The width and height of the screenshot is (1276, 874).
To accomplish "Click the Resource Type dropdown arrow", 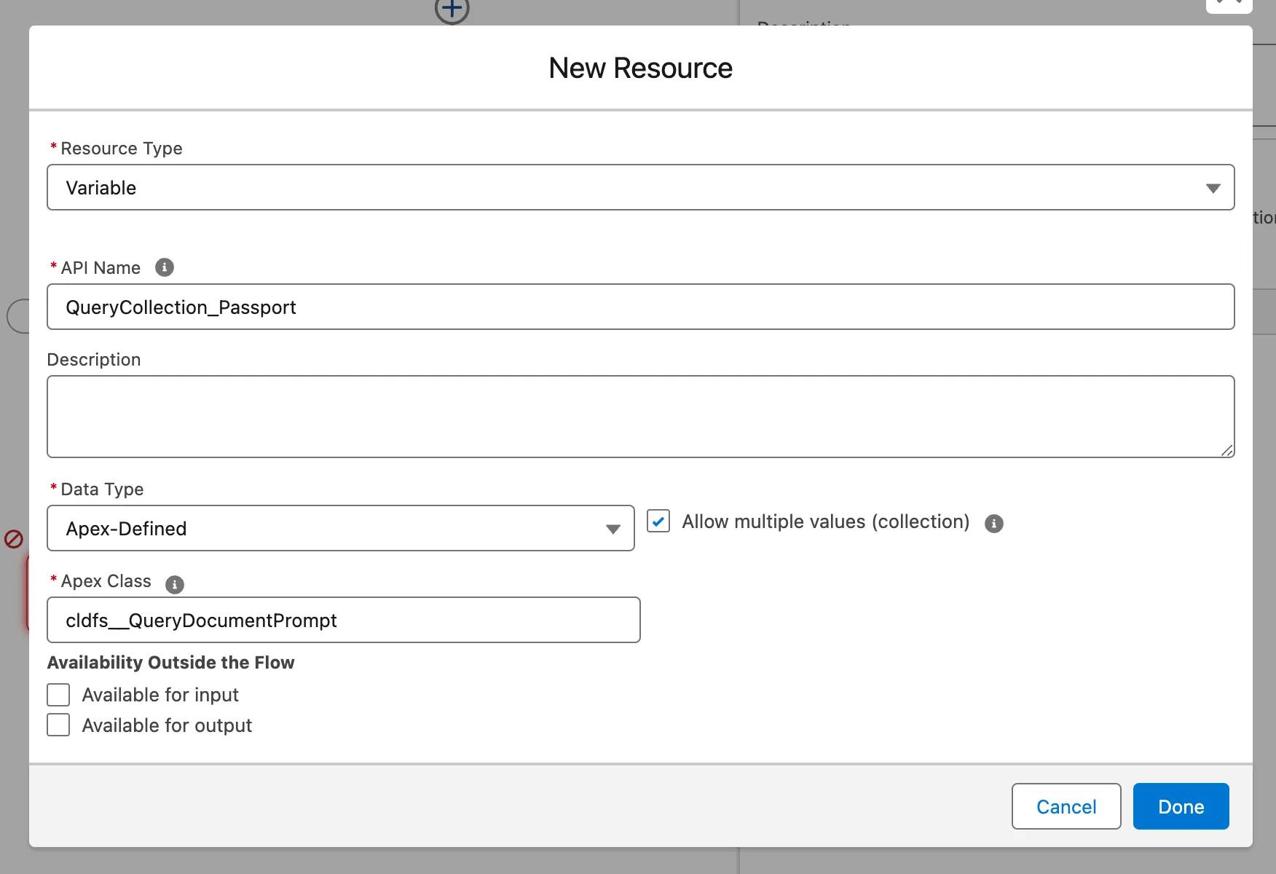I will (x=1213, y=188).
